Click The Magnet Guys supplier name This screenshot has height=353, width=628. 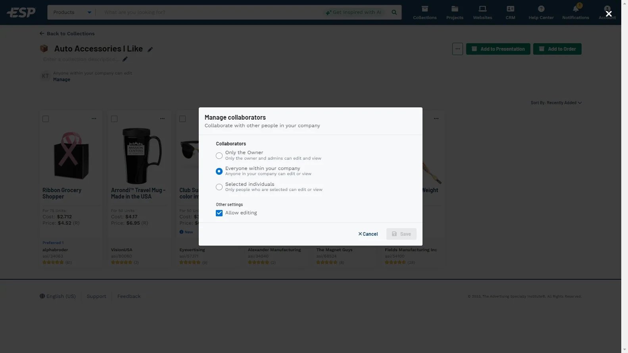point(334,250)
